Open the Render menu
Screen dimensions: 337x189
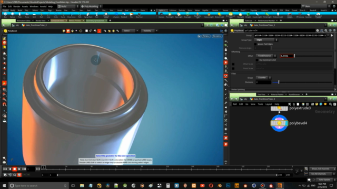pyautogui.click(x=16, y=6)
